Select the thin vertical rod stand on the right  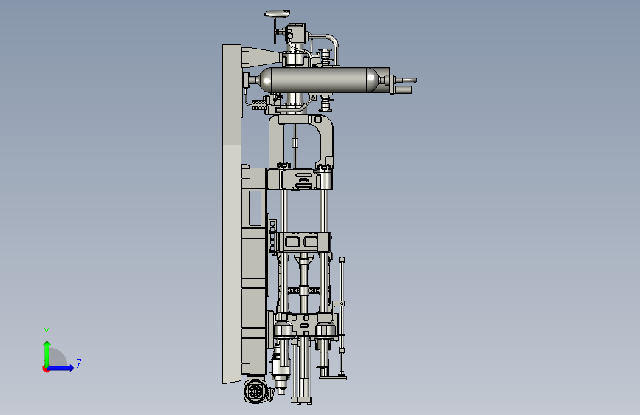(342, 317)
